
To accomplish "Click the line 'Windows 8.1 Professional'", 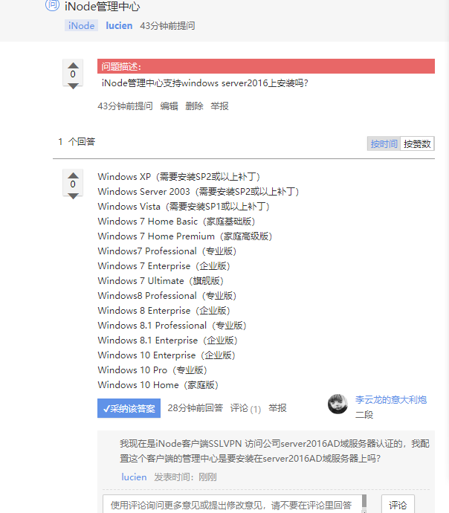I will tap(172, 325).
